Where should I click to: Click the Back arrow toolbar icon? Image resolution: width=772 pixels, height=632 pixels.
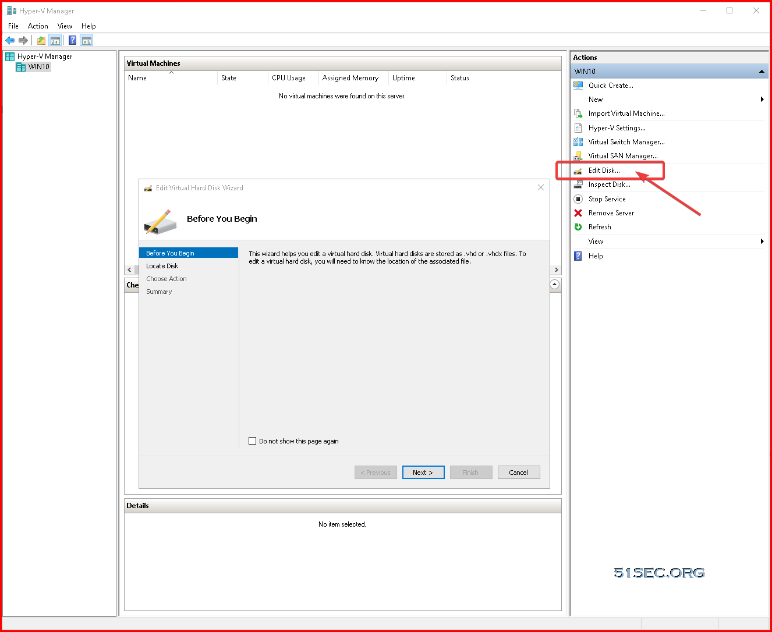point(10,40)
